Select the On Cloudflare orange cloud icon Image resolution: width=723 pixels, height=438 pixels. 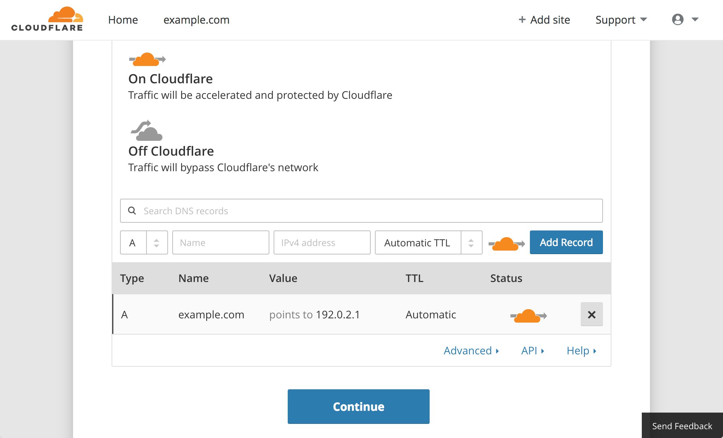[147, 59]
